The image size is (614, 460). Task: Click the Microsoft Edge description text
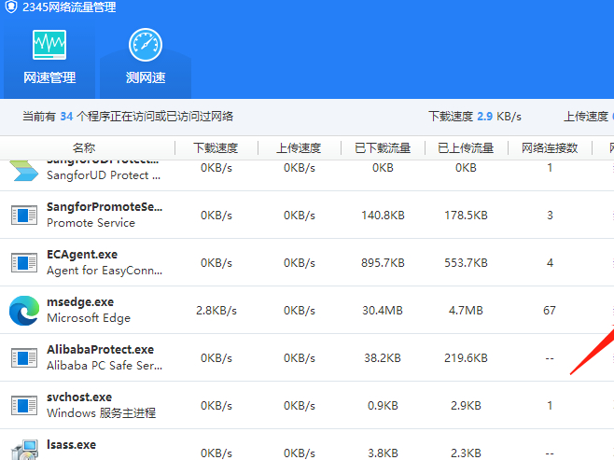(x=89, y=318)
